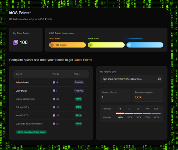This screenshot has width=178, height=150.
Task: Click the points icon in the Follow idOS X row
Action: pos(54,107)
